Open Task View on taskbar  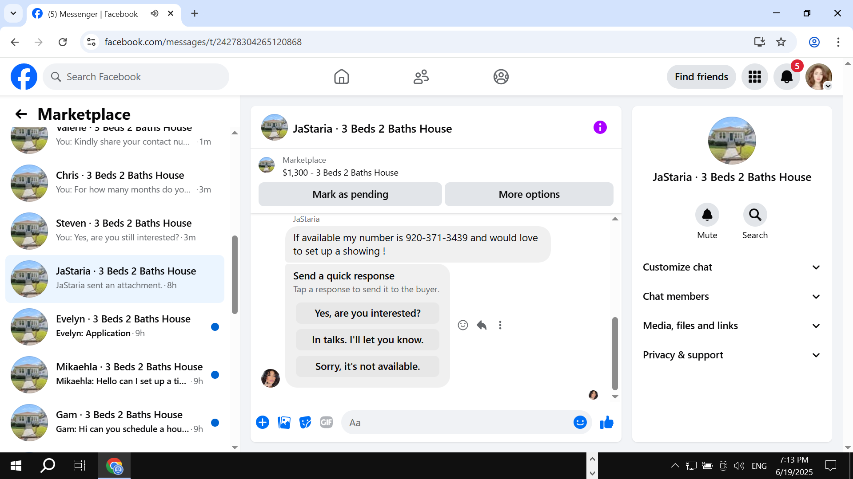80,466
